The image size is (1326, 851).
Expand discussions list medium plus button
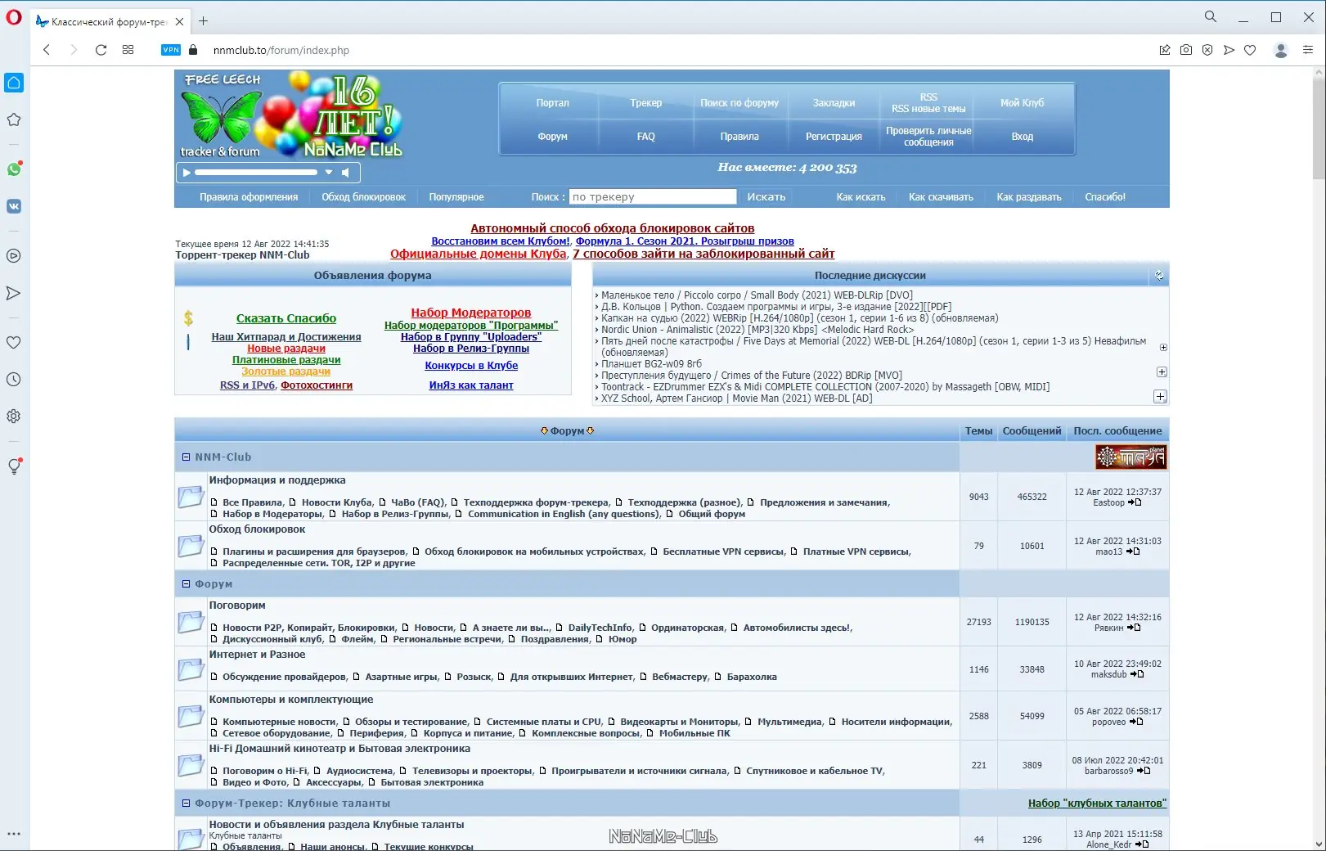click(1162, 372)
